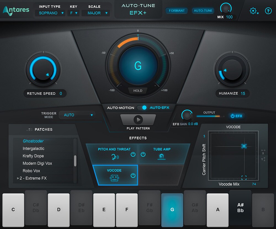This screenshot has height=229, width=276.
Task: Click the C#/Db piano key
Action: point(36,208)
